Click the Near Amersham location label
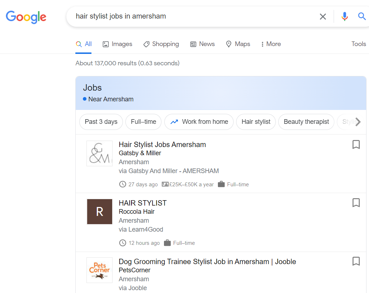 pyautogui.click(x=111, y=99)
